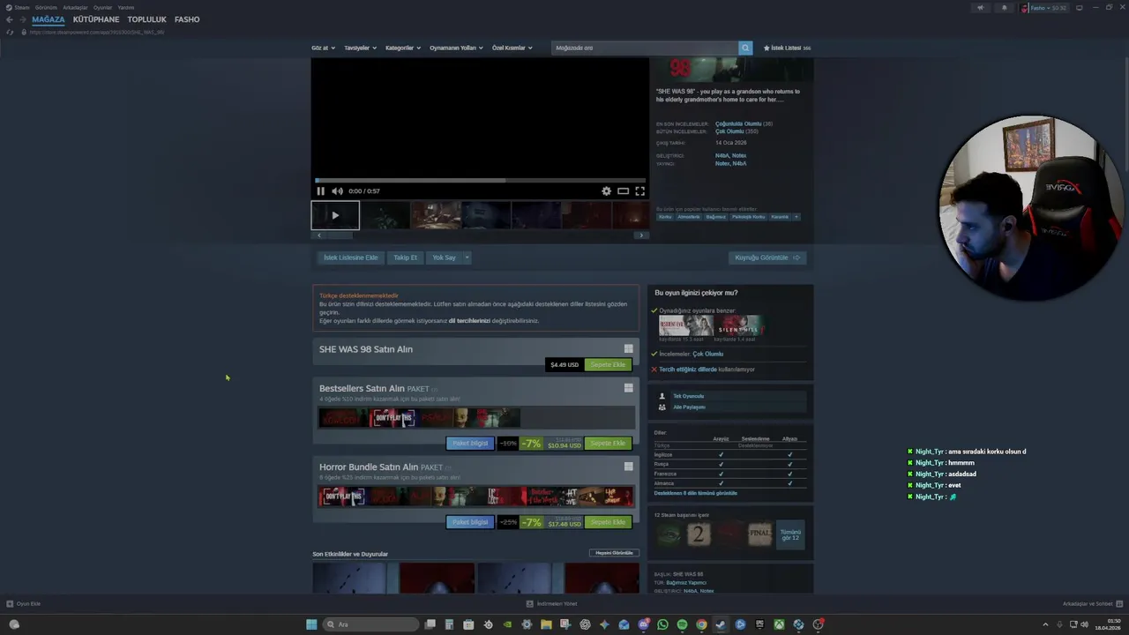1129x635 pixels.
Task: Select the first trailer thumbnail
Action: [x=335, y=215]
